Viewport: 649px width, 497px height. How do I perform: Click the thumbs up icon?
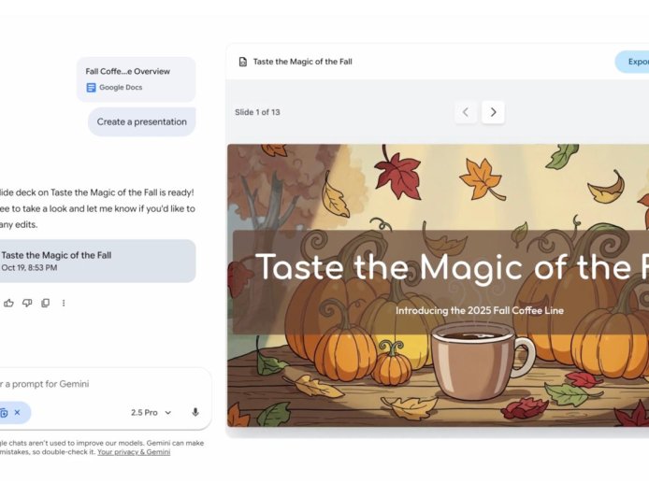tap(9, 303)
